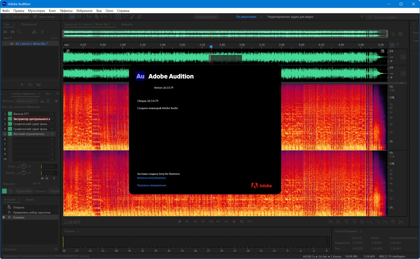Screen dimensions: 420x259
Task: Open the Фильтр FFT effect slot menu arrow
Action: pos(52,114)
